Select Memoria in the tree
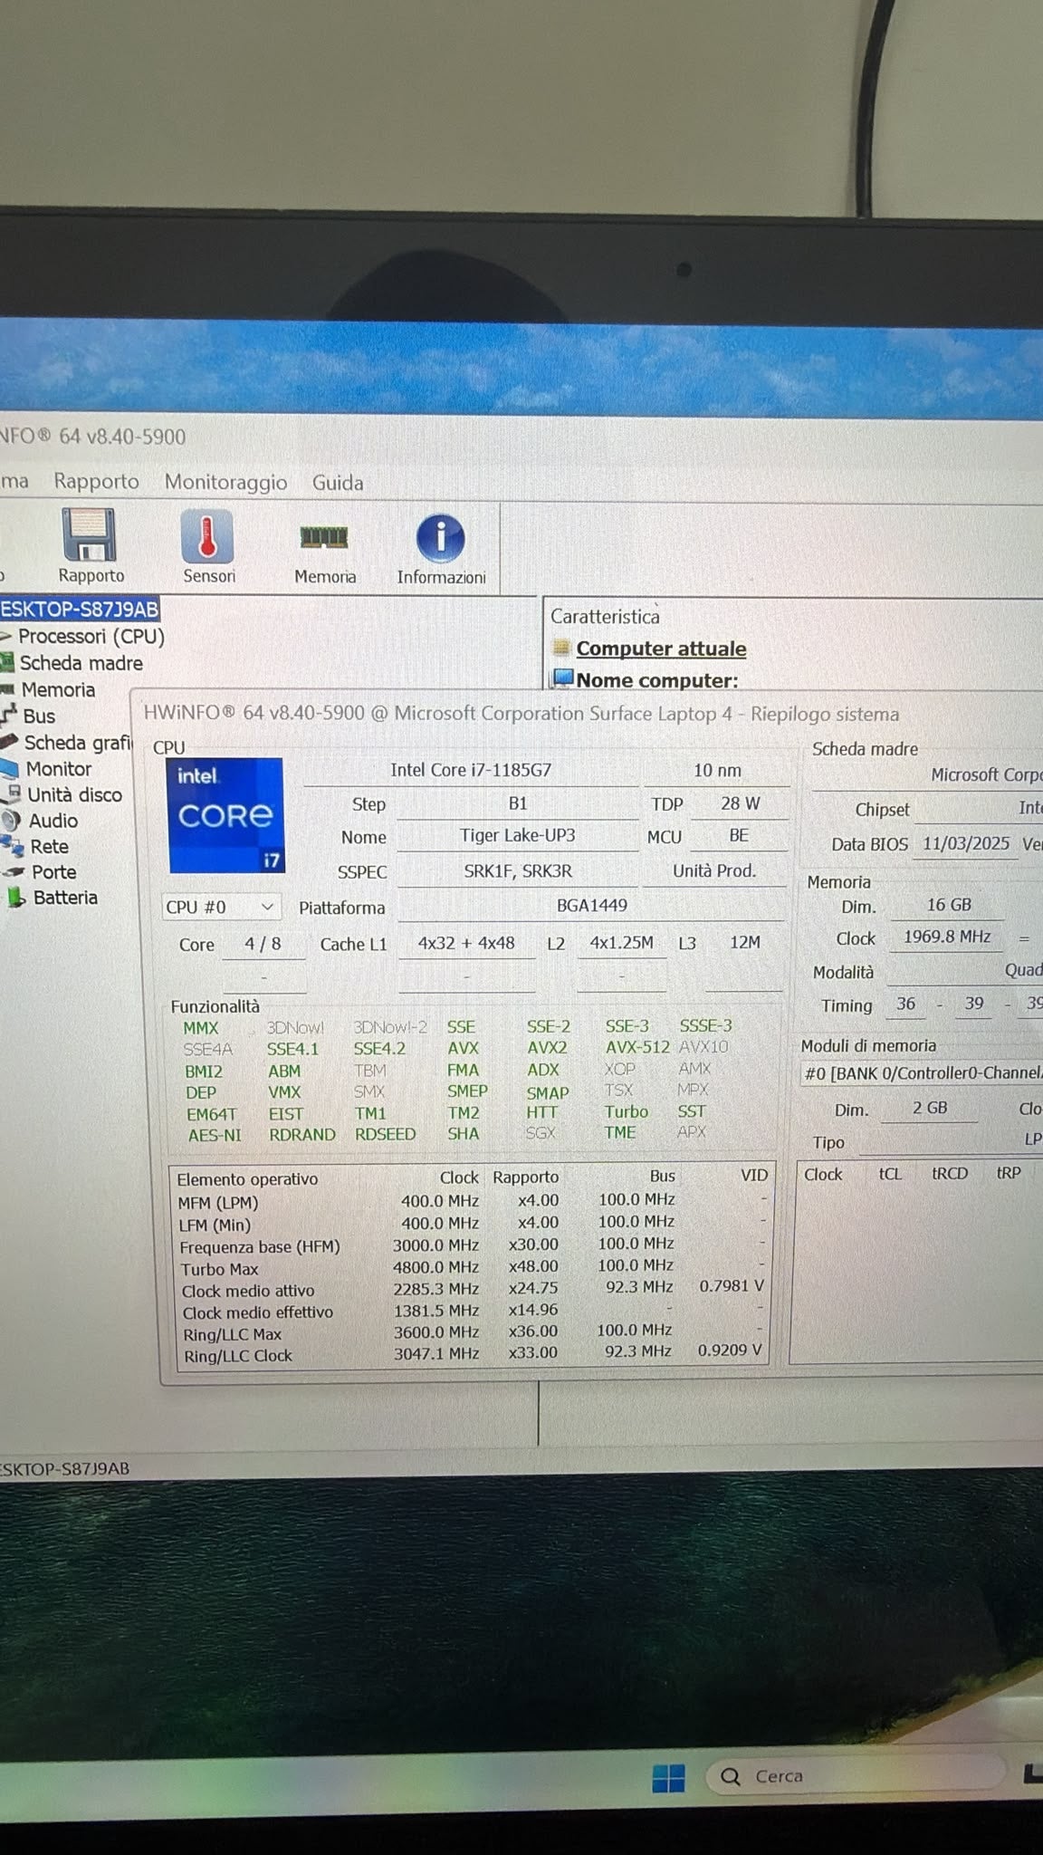The image size is (1043, 1855). pyautogui.click(x=58, y=689)
